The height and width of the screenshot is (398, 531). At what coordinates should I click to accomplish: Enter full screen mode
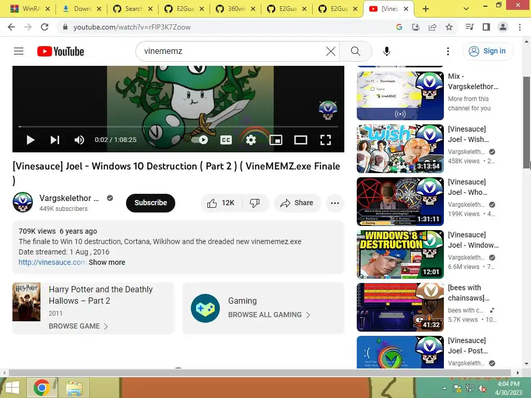click(326, 140)
